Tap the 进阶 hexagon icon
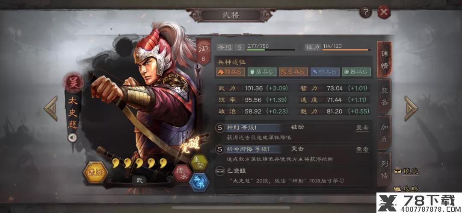462x213 pixels. [94, 172]
